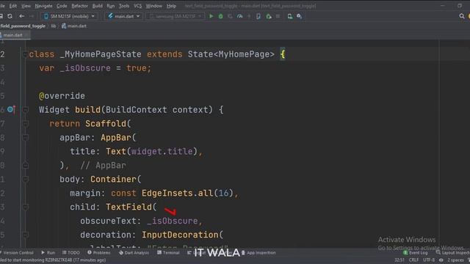This screenshot has width=470, height=264.
Task: Open the Run tool window at bottom
Action: [48, 252]
